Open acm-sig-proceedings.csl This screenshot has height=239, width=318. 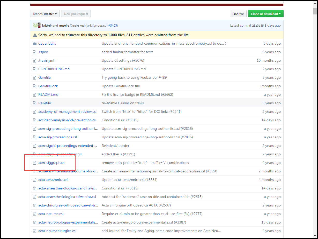(58, 137)
